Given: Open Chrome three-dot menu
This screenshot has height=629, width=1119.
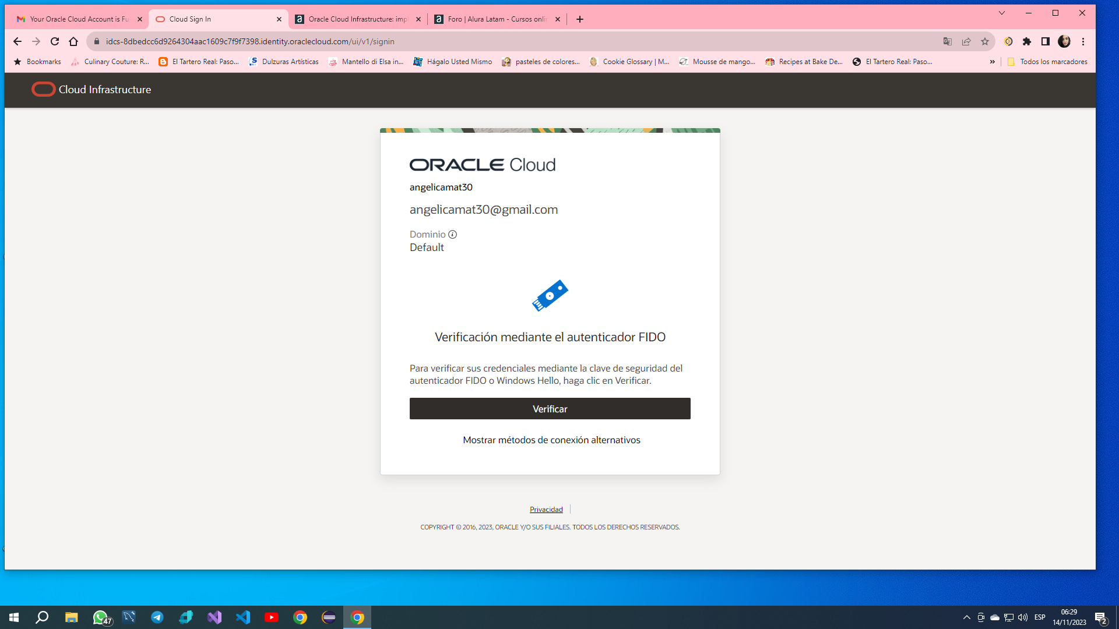Looking at the screenshot, I should coord(1083,41).
